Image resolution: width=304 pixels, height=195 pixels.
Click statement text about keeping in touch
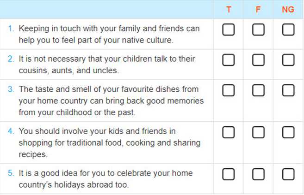tap(109, 34)
